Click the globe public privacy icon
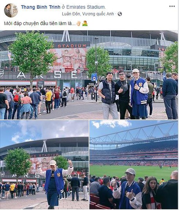179x210 pixels. click(x=119, y=14)
